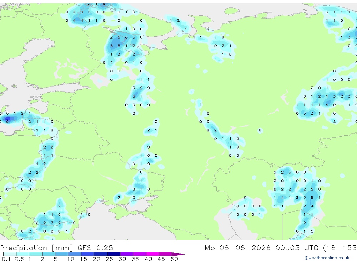
Task: Click the "15" legend scale label
Action: click(84, 259)
